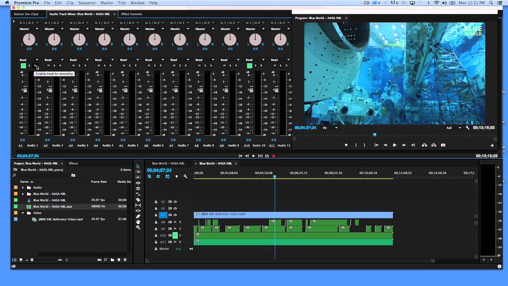
Task: Open Source (no clips) tab
Action: click(26, 14)
